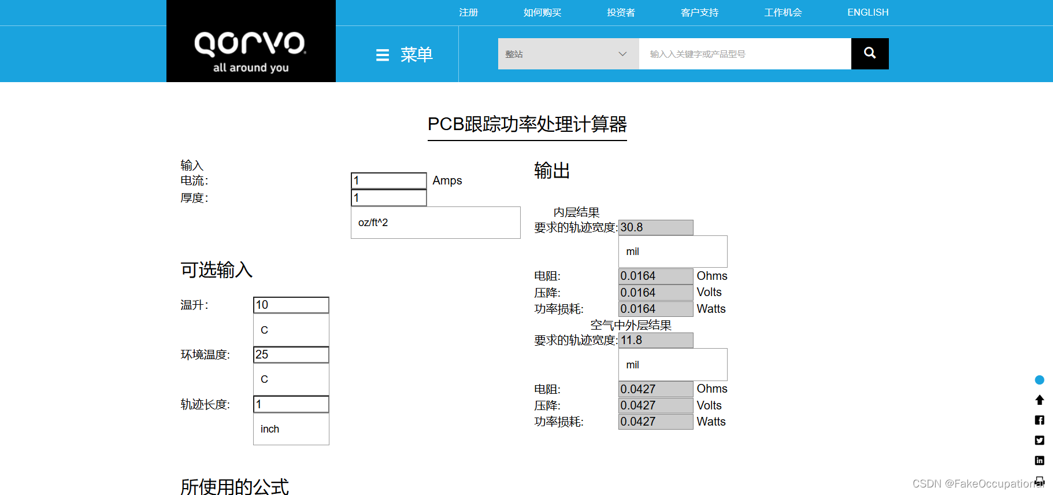The width and height of the screenshot is (1053, 495).
Task: Click the print icon
Action: 1039,481
